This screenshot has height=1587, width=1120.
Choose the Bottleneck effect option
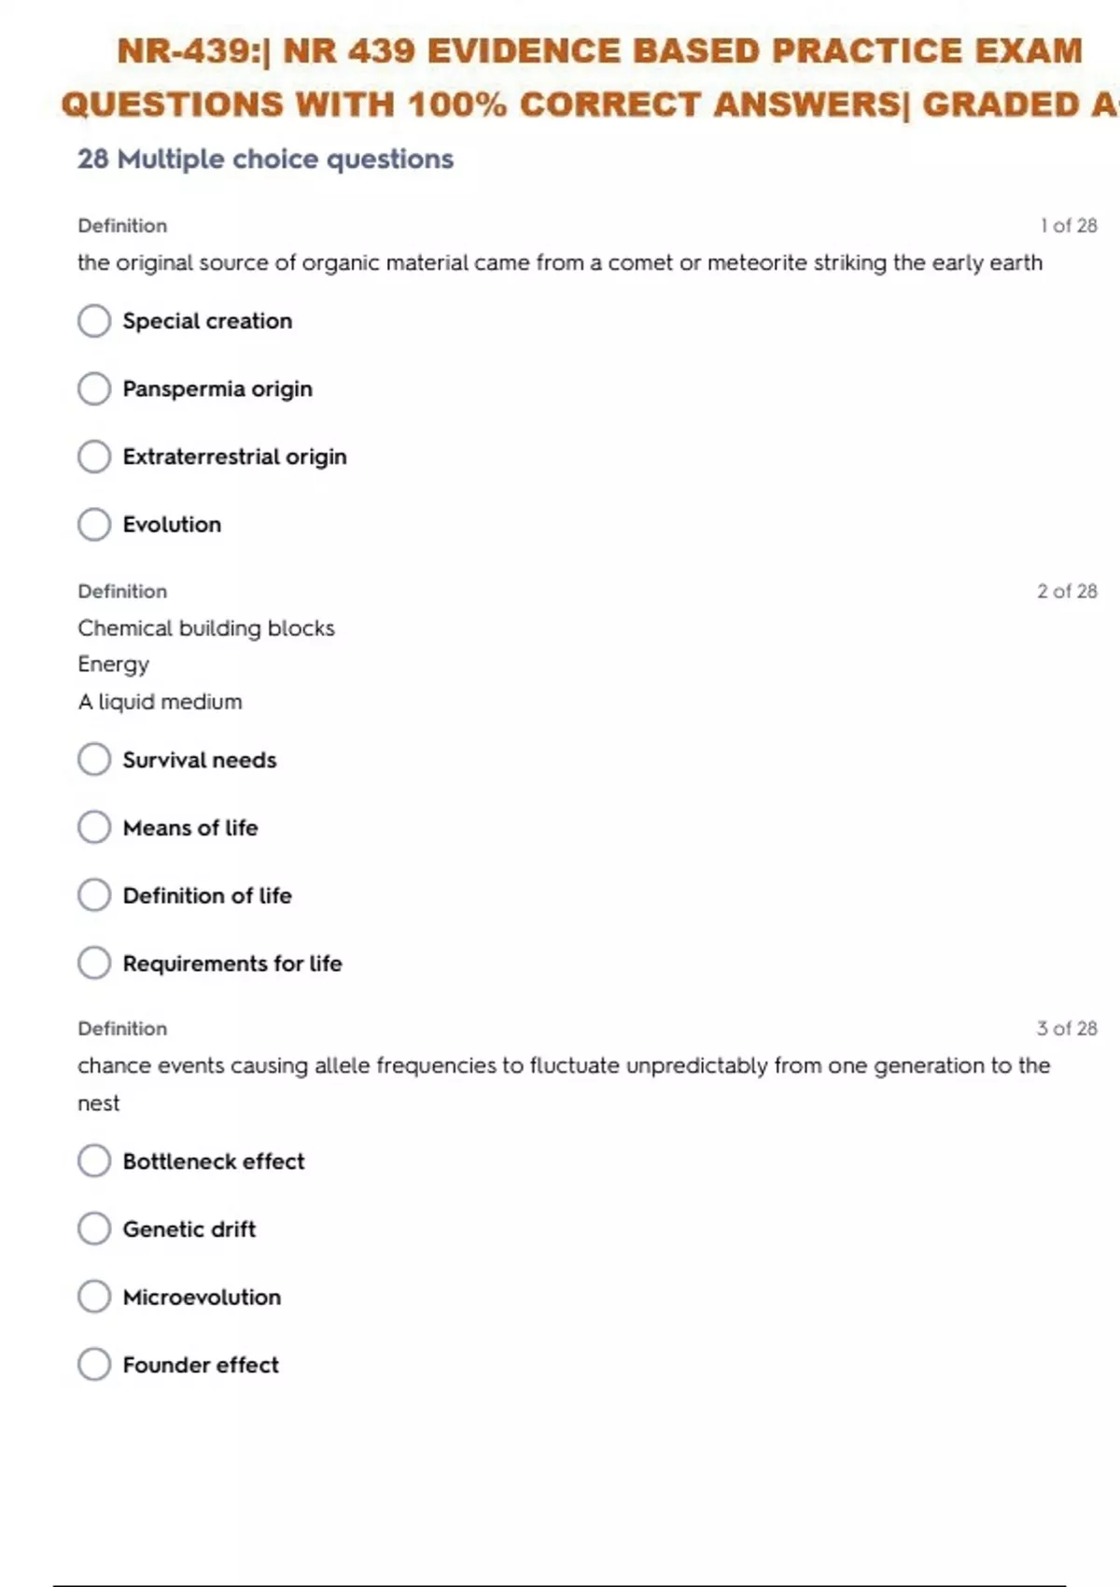(x=94, y=1161)
